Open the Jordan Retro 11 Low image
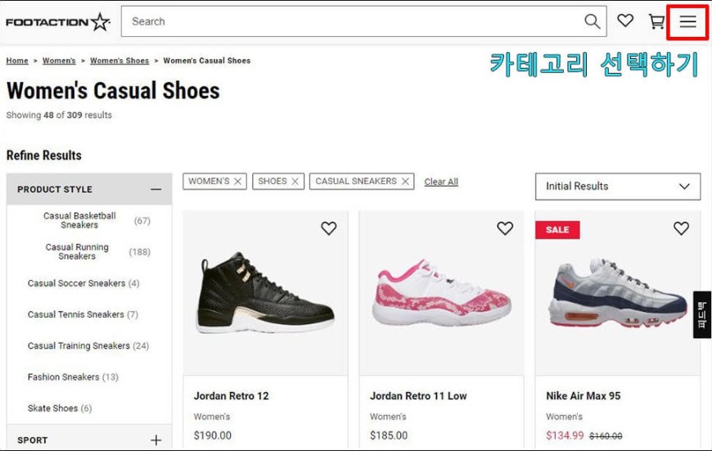Screen dimensions: 712x451 pyautogui.click(x=442, y=293)
